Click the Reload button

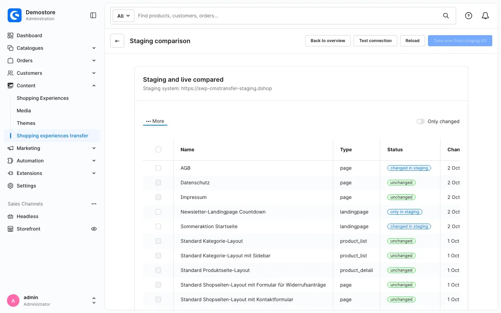point(412,41)
